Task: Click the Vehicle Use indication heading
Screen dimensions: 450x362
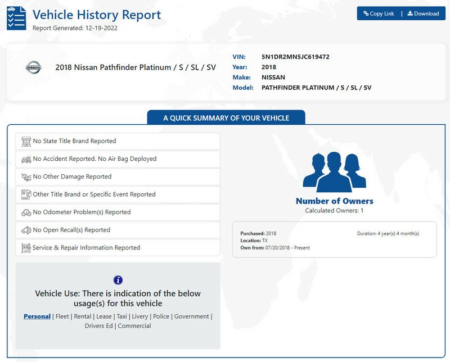Action: tap(118, 298)
